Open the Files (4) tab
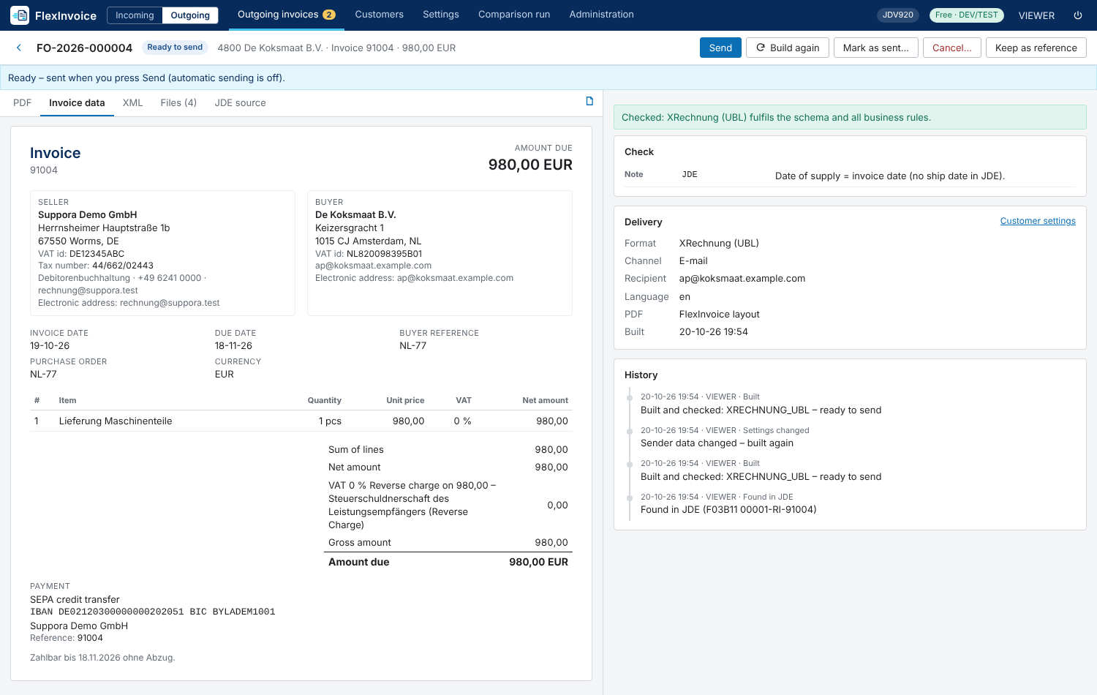This screenshot has height=695, width=1097. point(178,103)
